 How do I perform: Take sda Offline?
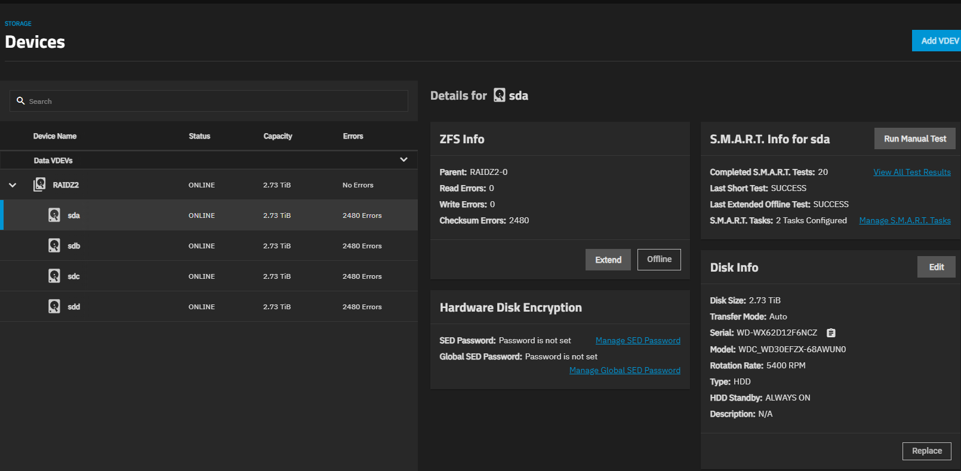pos(659,260)
